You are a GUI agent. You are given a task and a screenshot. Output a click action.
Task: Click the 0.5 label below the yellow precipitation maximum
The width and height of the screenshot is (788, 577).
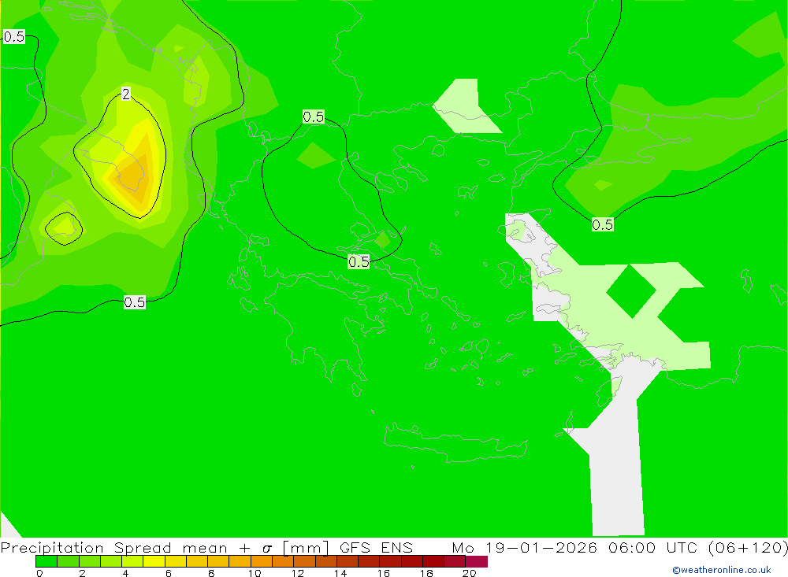pos(135,302)
